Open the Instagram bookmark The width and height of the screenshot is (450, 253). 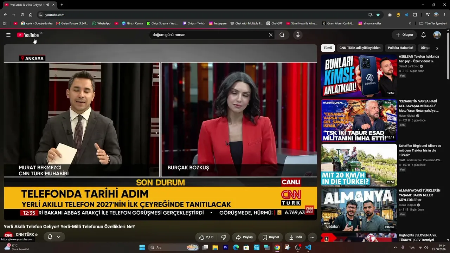(x=218, y=24)
